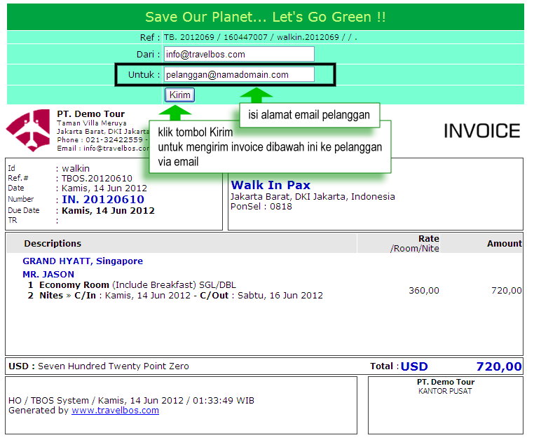534x440 pixels.
Task: Click the Rate /Room/Nite column header
Action: (415, 243)
